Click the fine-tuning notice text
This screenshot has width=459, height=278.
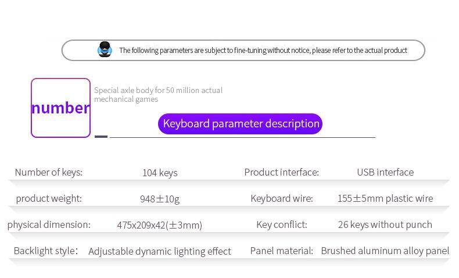click(x=263, y=51)
